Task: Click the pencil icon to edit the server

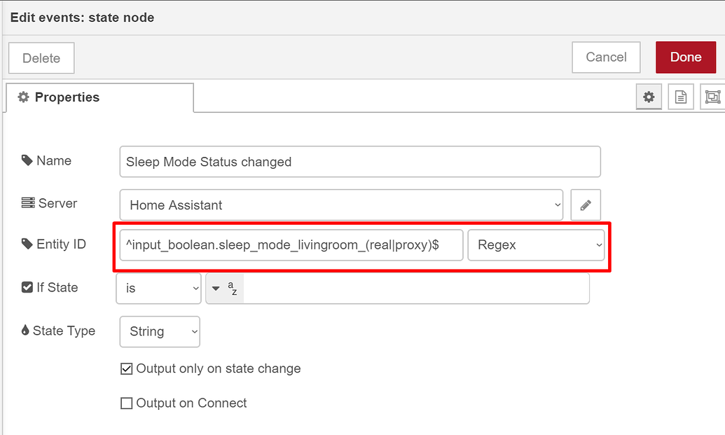Action: click(x=586, y=205)
